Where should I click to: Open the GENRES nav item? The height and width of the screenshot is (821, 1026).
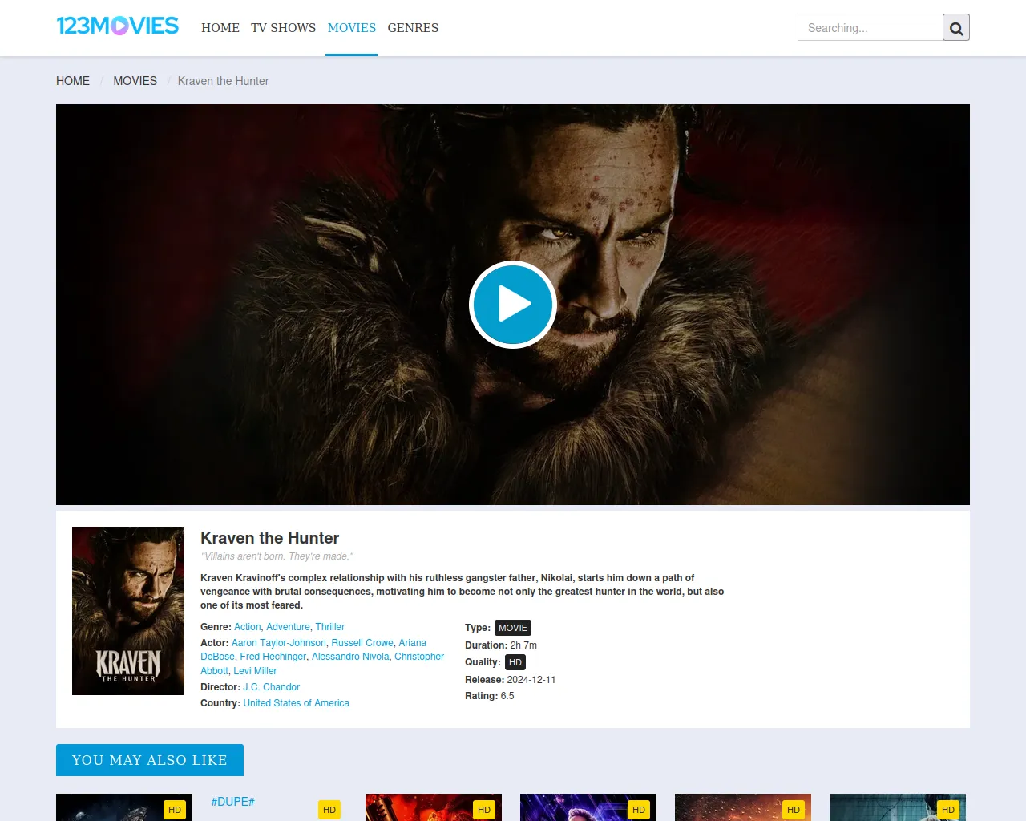click(413, 28)
